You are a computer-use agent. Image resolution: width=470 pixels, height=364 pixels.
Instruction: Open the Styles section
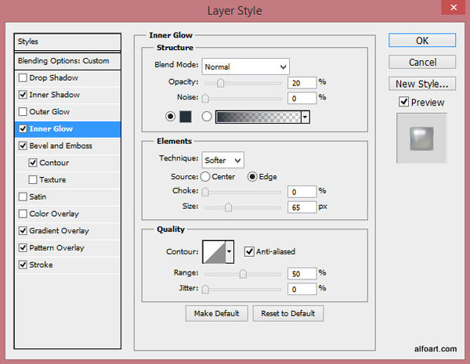pyautogui.click(x=67, y=41)
